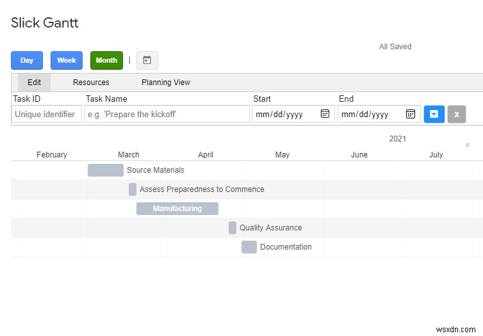Select the green Month view button

[x=106, y=60]
